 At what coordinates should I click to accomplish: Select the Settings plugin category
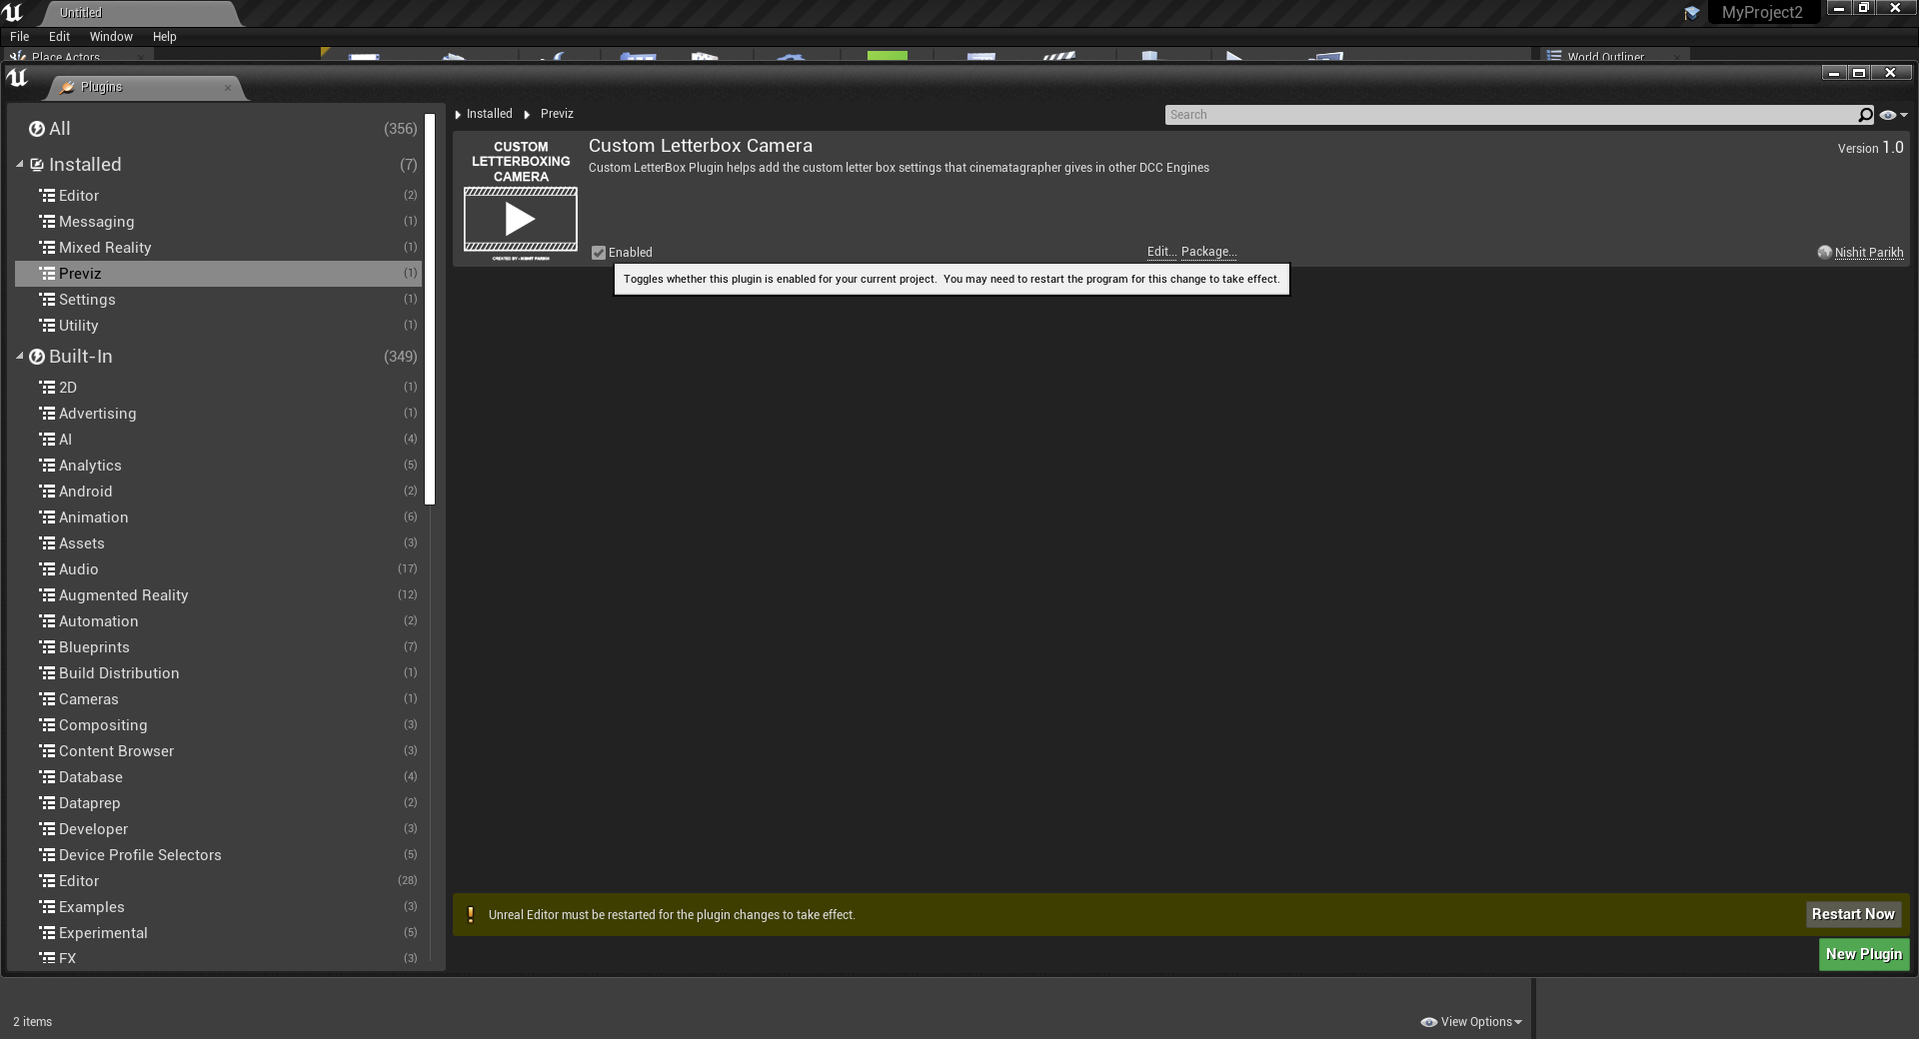[x=218, y=300]
